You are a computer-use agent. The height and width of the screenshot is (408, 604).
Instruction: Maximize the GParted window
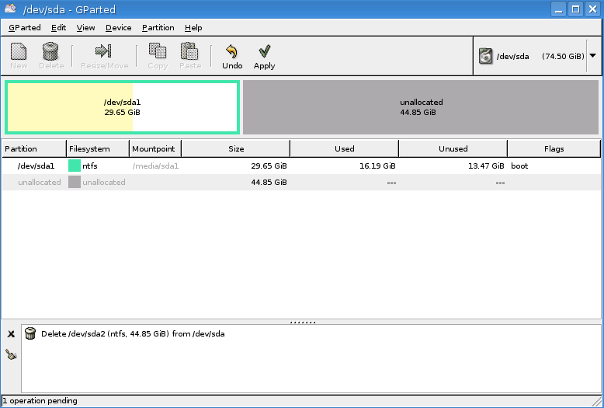576,9
